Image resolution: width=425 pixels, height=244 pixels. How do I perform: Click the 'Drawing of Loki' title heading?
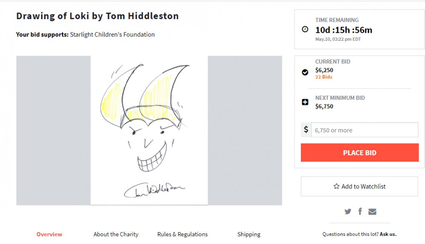pos(97,16)
